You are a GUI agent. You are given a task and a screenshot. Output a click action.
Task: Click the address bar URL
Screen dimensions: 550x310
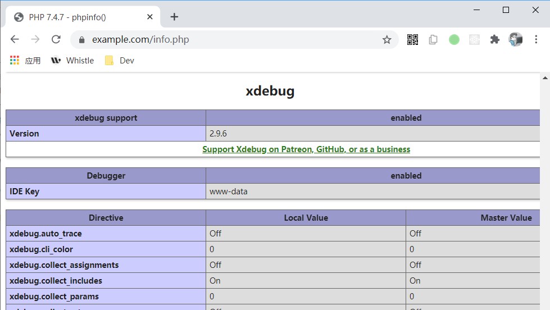[140, 40]
